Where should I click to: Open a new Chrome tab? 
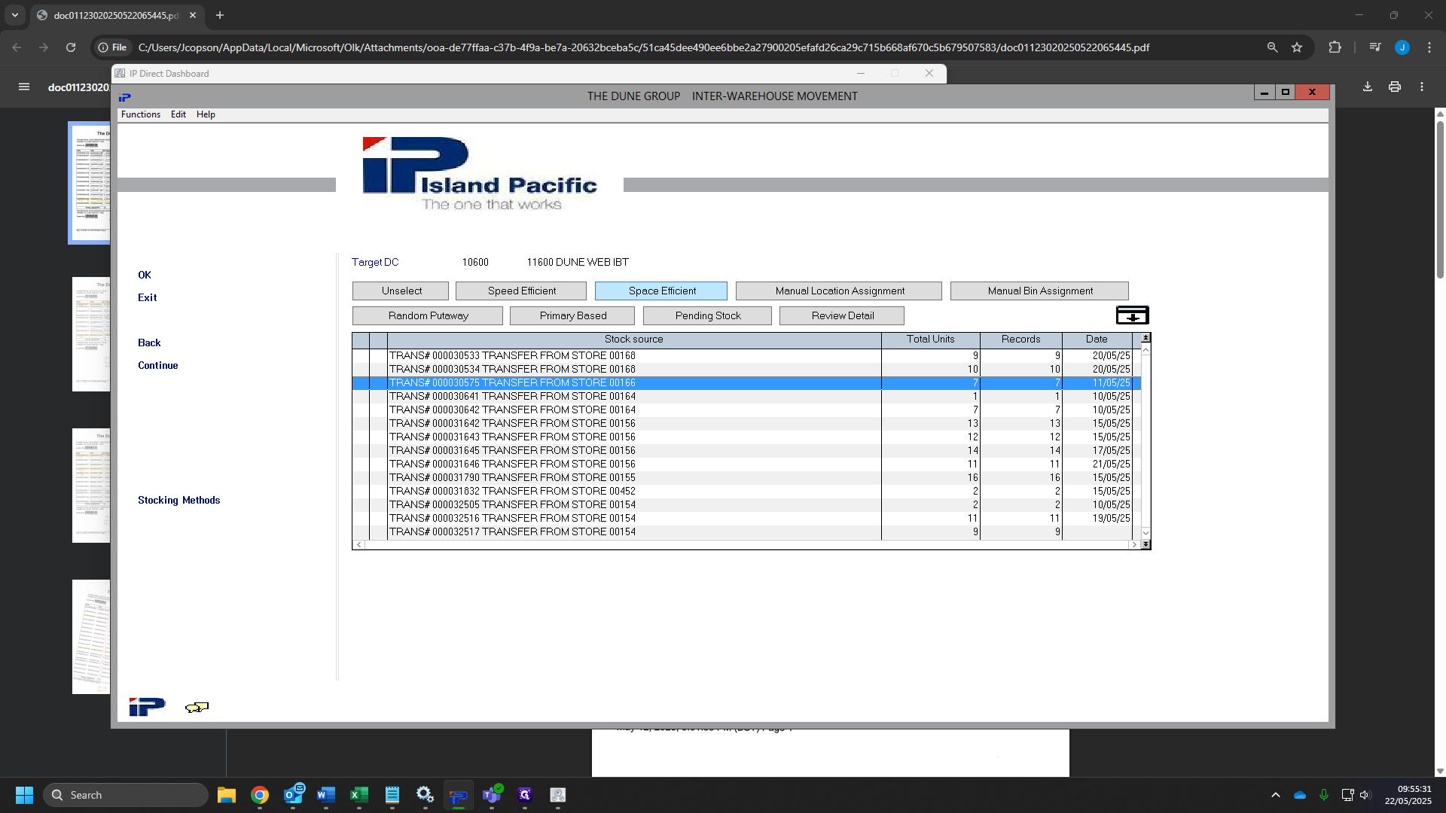pos(220,15)
